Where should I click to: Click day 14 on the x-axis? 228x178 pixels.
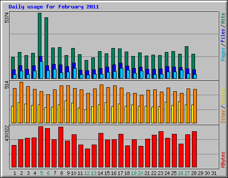[x=100, y=173]
